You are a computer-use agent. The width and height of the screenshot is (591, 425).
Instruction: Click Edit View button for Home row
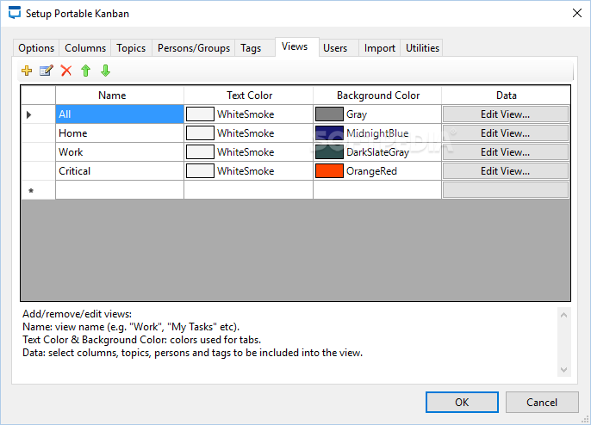[x=506, y=132]
